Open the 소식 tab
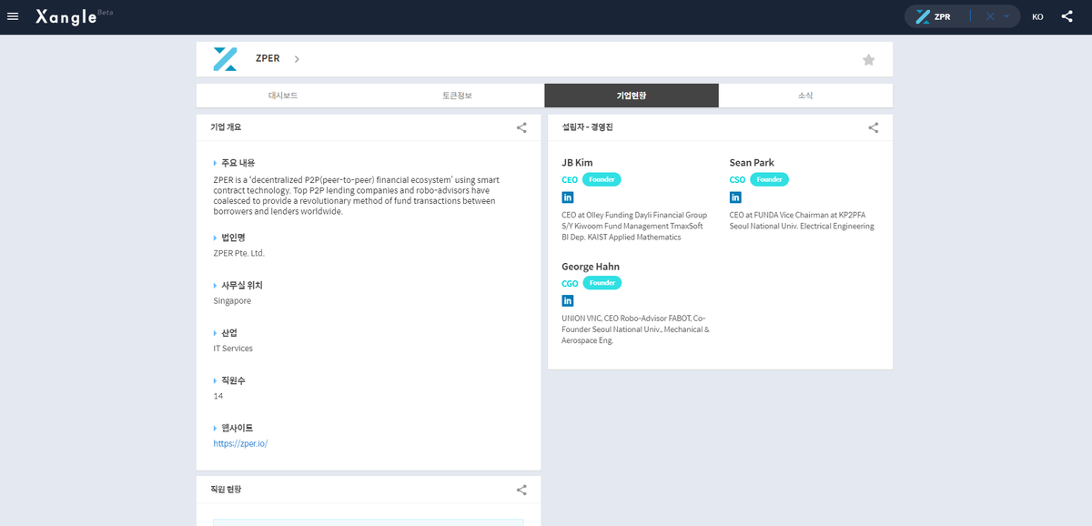This screenshot has height=526, width=1092. pyautogui.click(x=805, y=96)
